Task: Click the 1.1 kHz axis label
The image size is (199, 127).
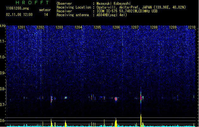Action: (3, 41)
